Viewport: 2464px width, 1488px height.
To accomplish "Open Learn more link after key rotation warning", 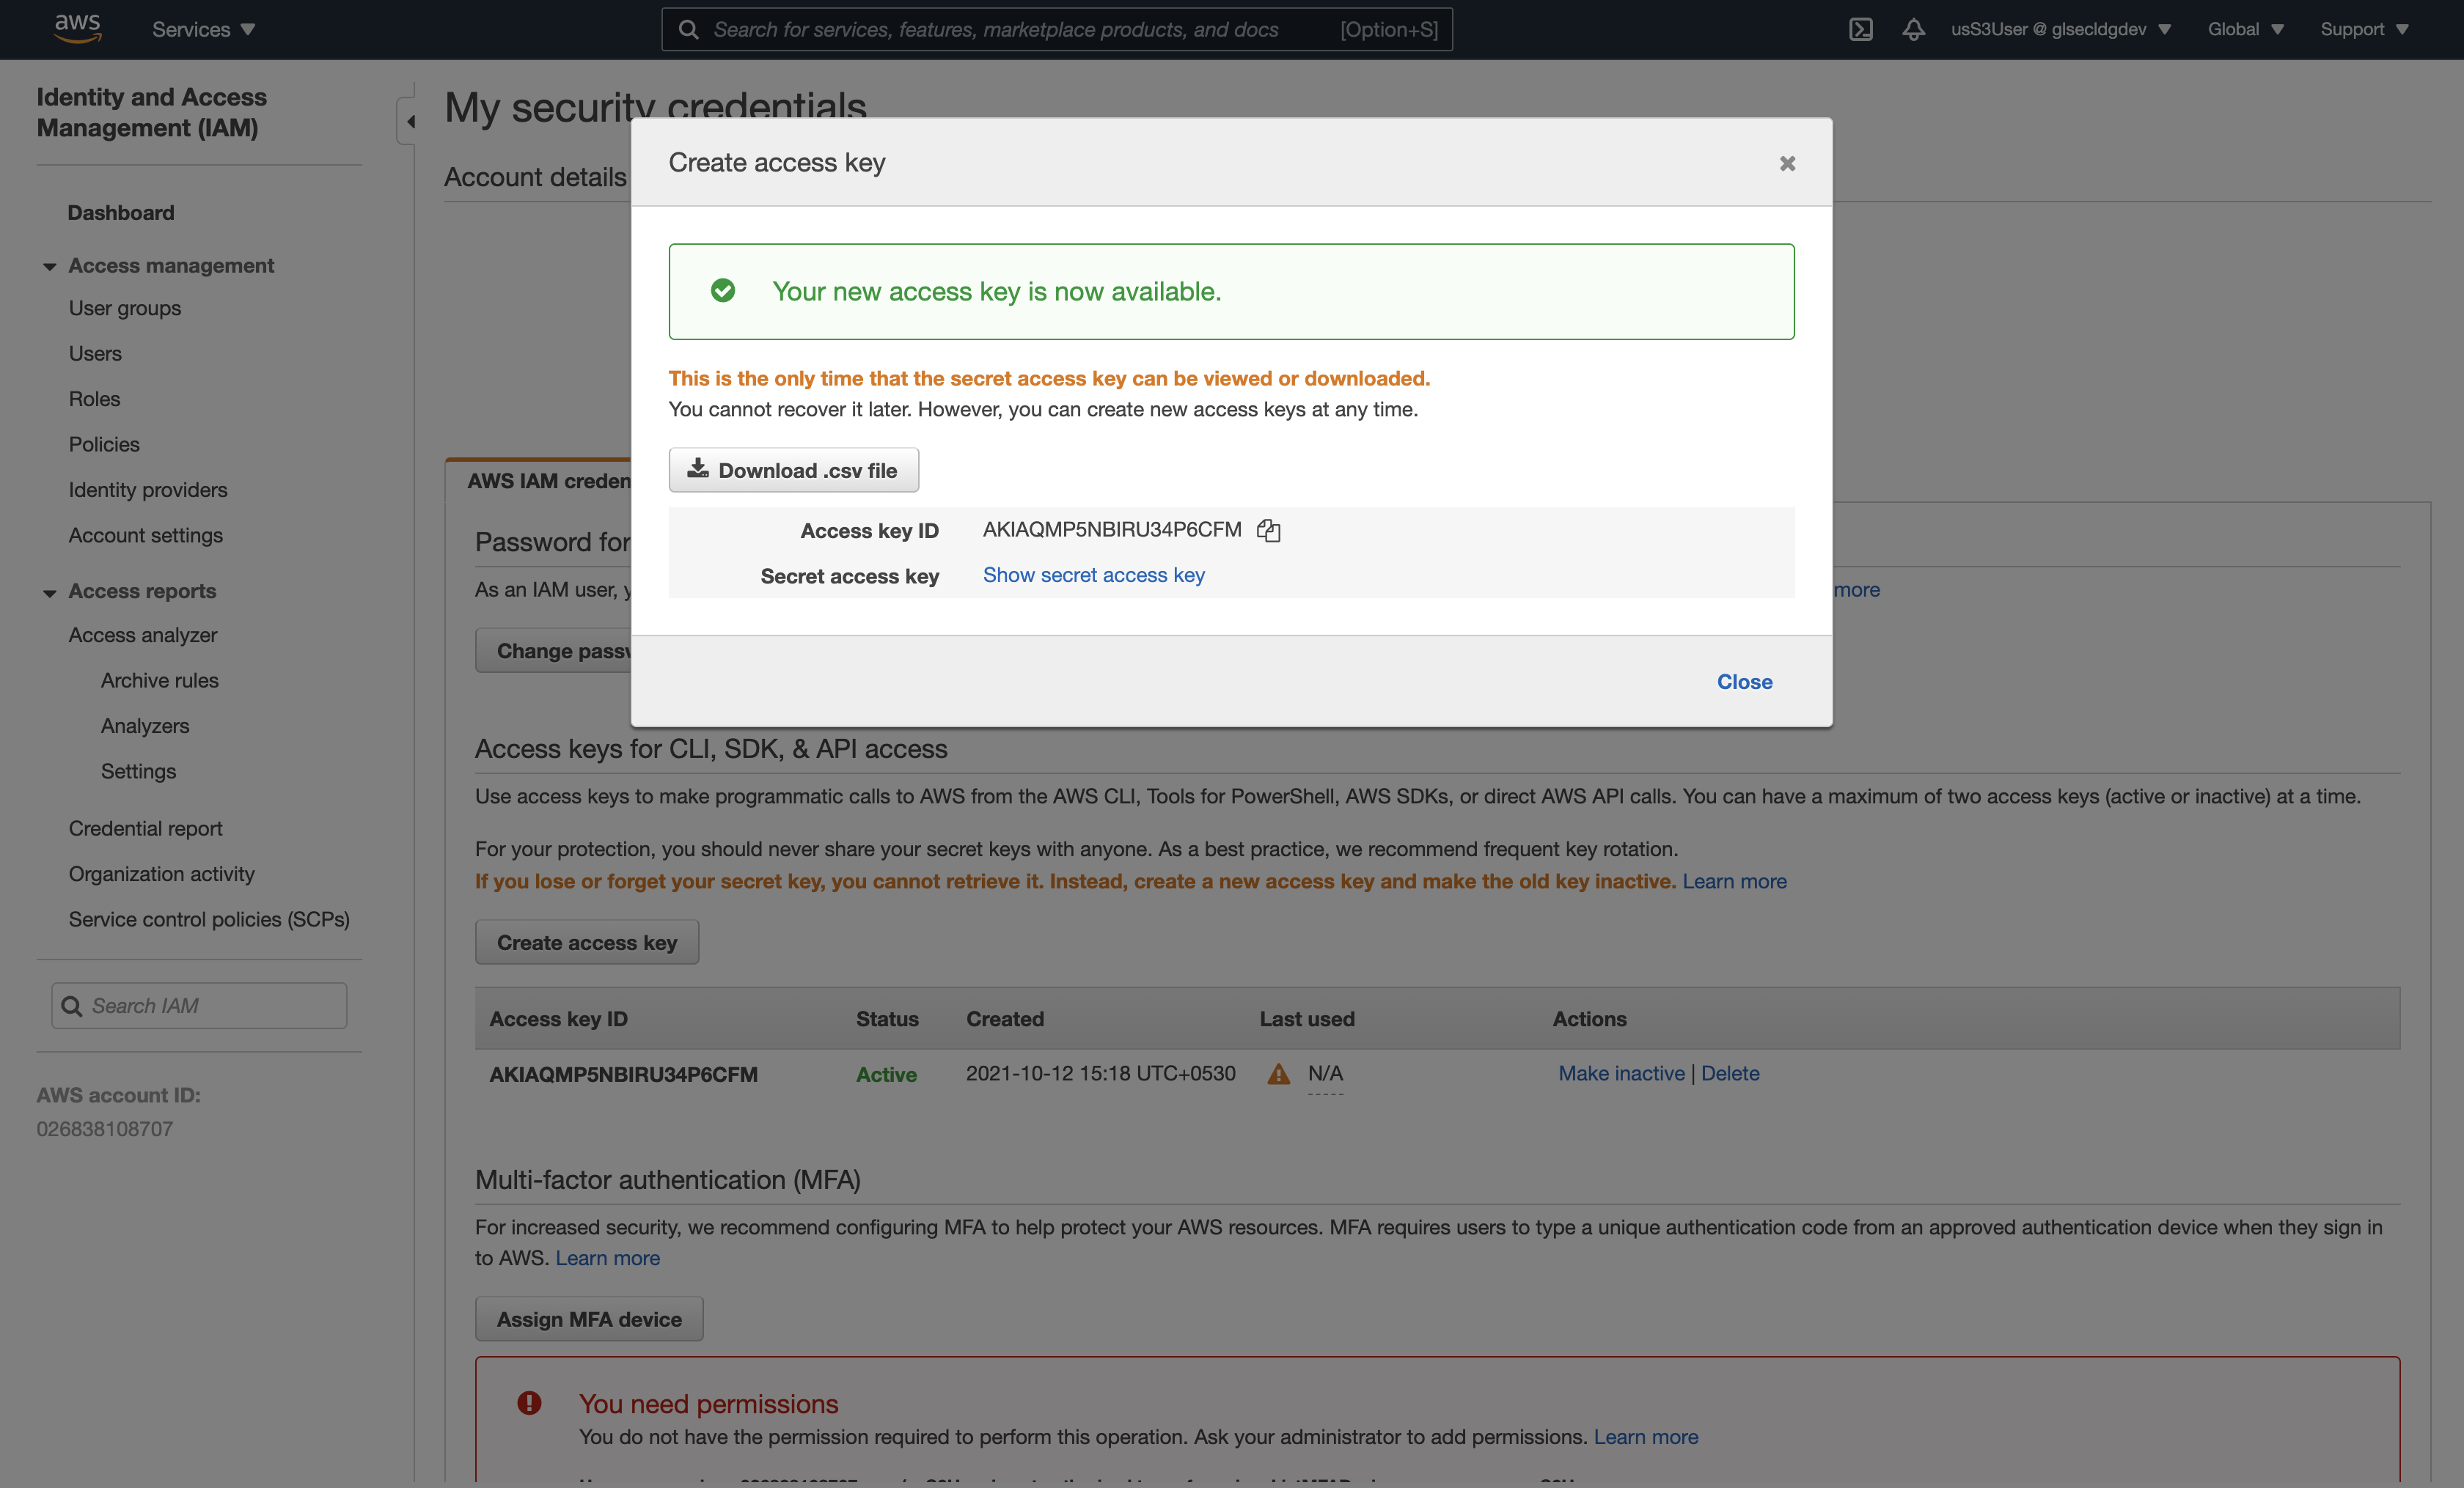I will point(1734,881).
